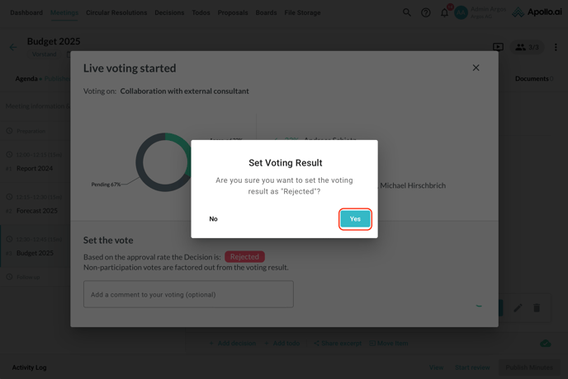Image resolution: width=568 pixels, height=379 pixels.
Task: Go to Circular Resolutions in the navigation
Action: tap(116, 12)
